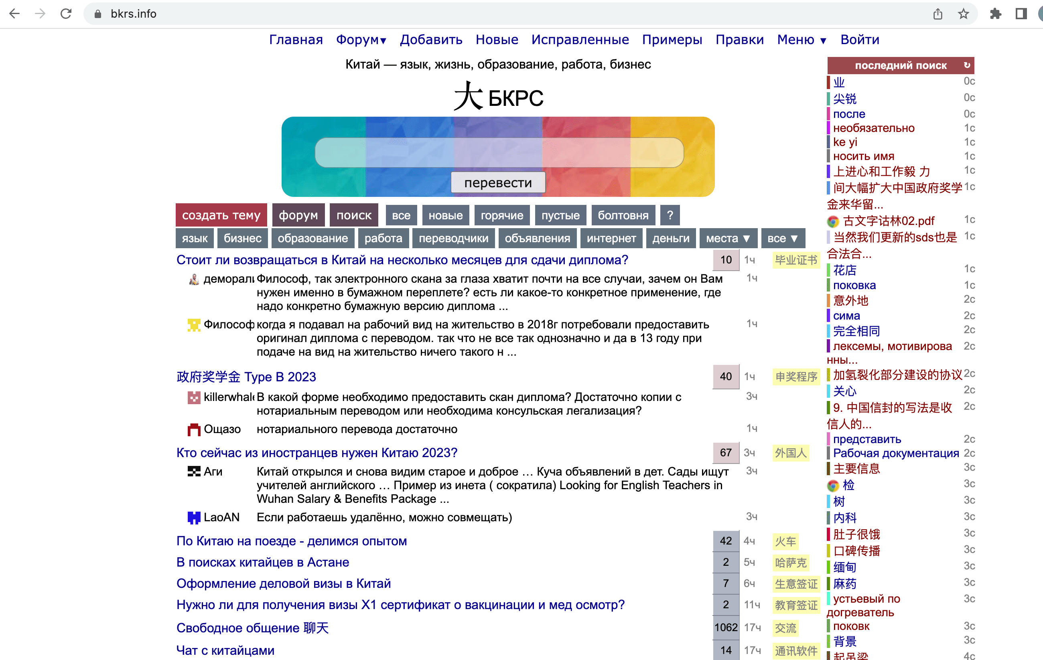Bookmark page with the star icon
Image resolution: width=1043 pixels, height=660 pixels.
(963, 14)
